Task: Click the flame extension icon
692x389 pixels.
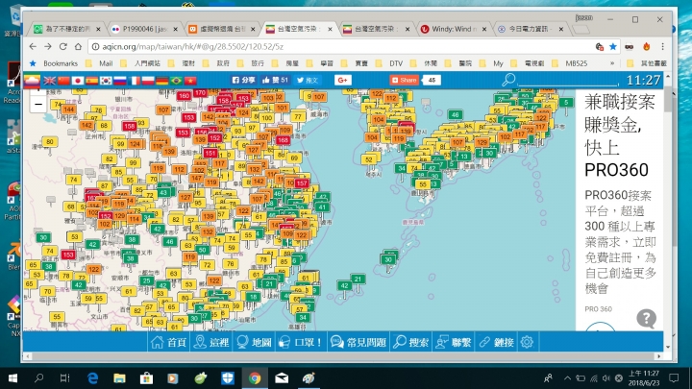Action: 646,46
